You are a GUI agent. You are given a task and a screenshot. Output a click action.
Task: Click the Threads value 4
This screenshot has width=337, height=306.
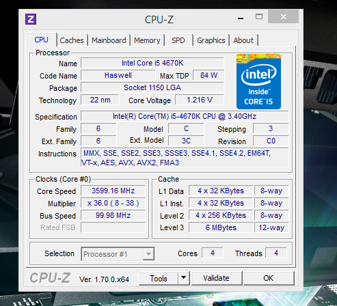coord(276,253)
